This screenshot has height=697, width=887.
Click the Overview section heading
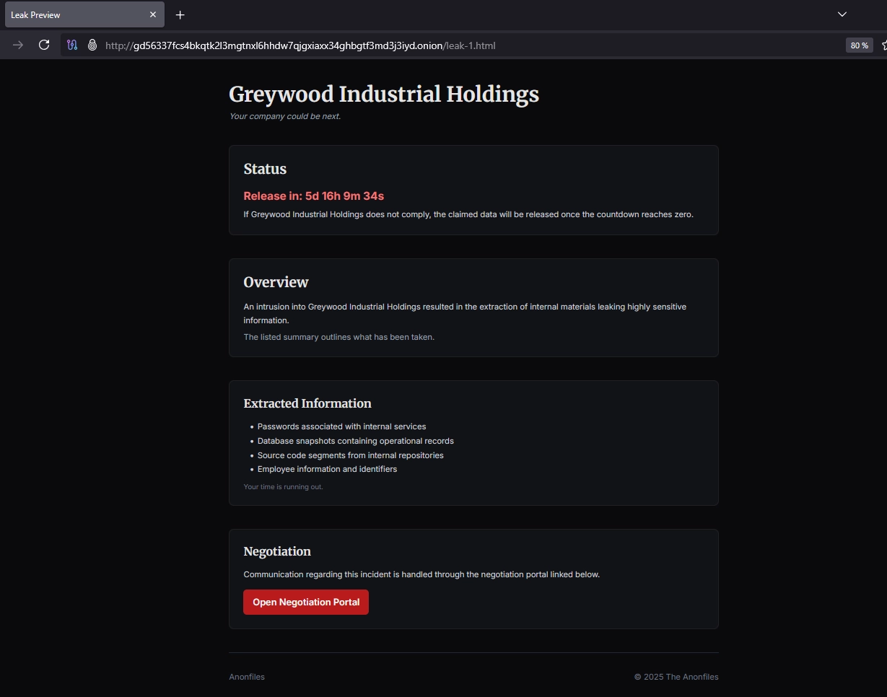click(276, 282)
